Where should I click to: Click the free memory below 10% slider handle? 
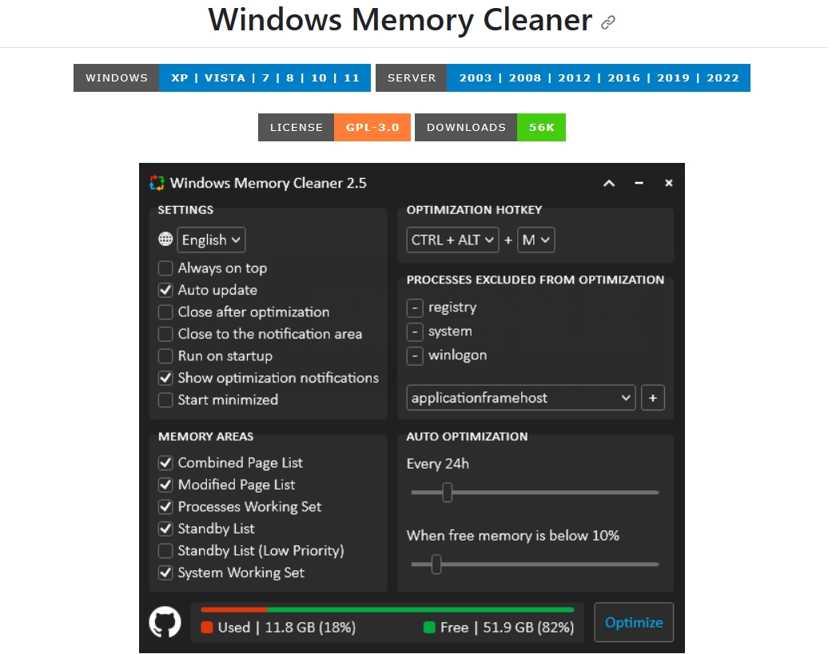tap(436, 565)
